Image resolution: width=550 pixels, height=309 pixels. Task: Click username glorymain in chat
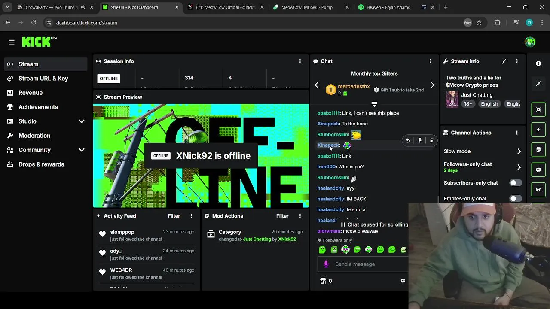click(329, 231)
